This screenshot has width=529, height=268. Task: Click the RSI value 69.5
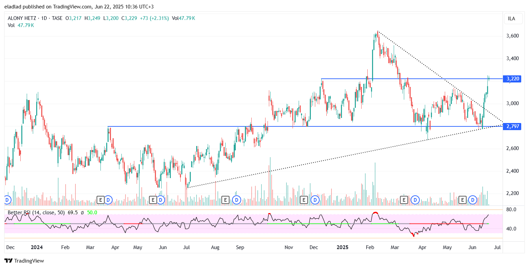point(72,213)
